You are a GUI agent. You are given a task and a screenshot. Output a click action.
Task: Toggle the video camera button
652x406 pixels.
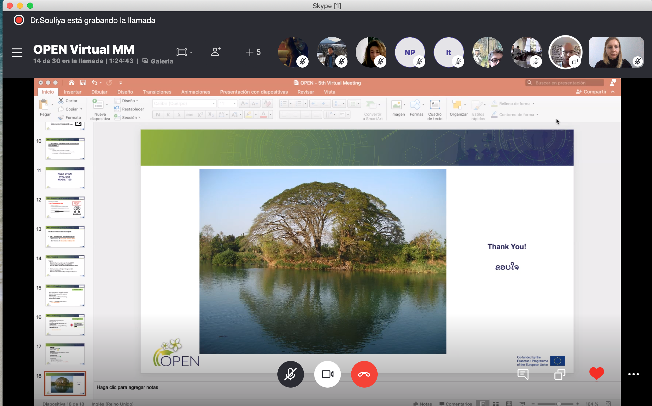pyautogui.click(x=327, y=374)
